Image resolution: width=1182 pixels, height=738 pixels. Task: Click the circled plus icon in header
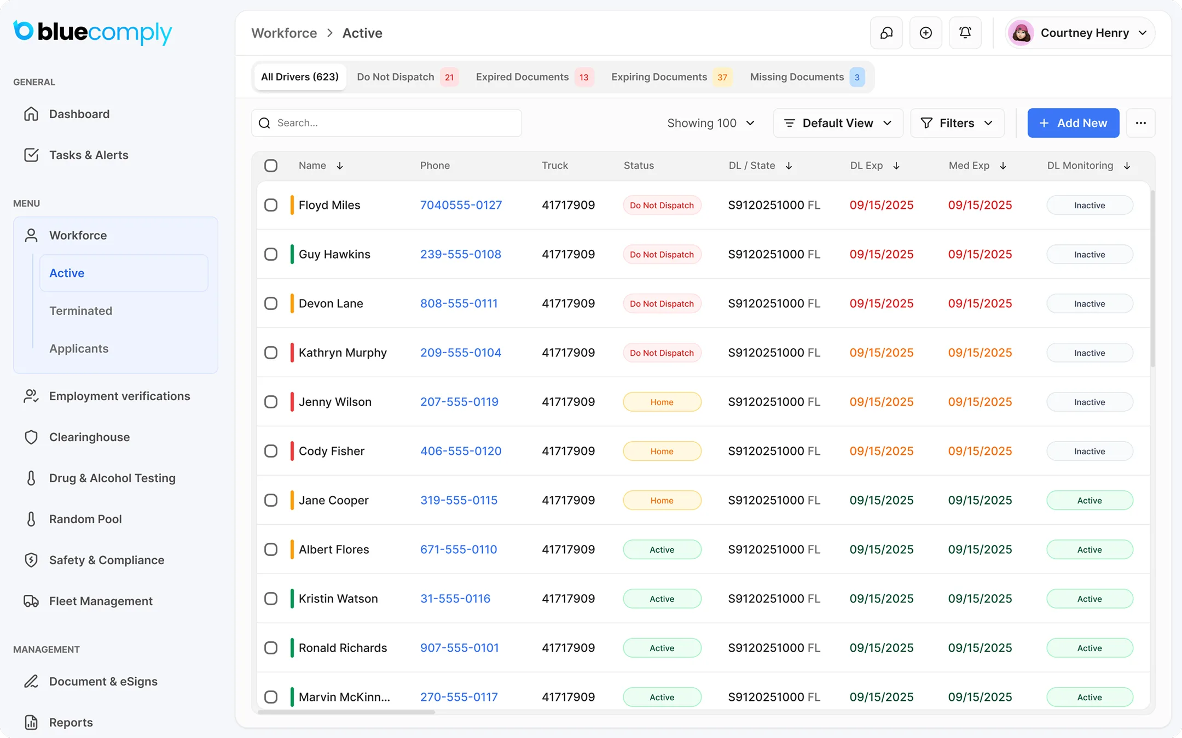click(925, 33)
